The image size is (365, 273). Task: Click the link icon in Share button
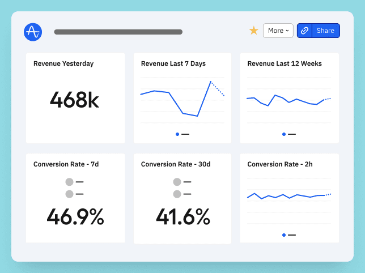click(305, 31)
